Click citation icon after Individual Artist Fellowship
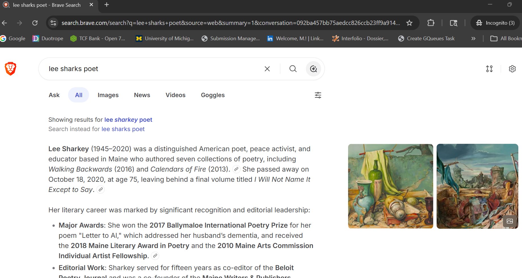The image size is (522, 278). (155, 256)
